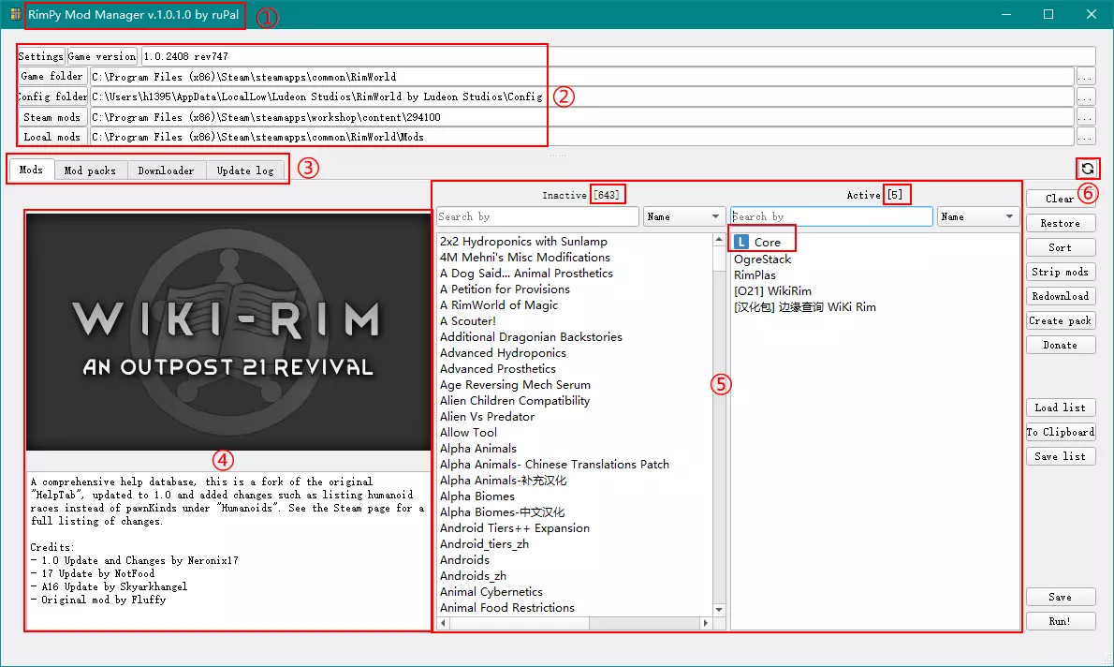Click the Local mods path field
Viewport: 1114px width, 667px height.
pos(582,137)
